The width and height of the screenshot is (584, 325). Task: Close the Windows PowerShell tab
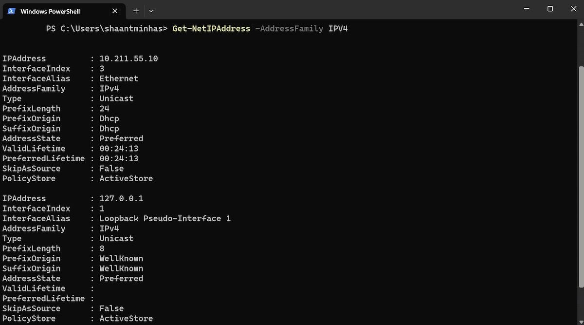coord(114,11)
